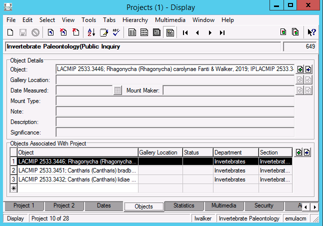View attached record beside Object field
This screenshot has width=323, height=226.
308,69
